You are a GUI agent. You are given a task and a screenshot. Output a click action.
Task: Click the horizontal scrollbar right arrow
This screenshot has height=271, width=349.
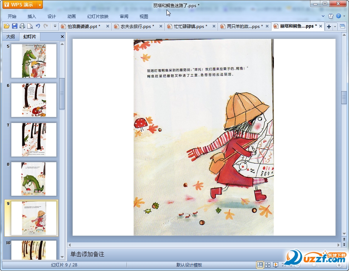pyautogui.click(x=338, y=245)
